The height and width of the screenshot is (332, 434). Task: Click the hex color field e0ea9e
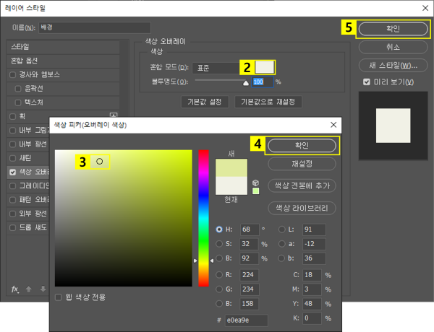coord(247,320)
